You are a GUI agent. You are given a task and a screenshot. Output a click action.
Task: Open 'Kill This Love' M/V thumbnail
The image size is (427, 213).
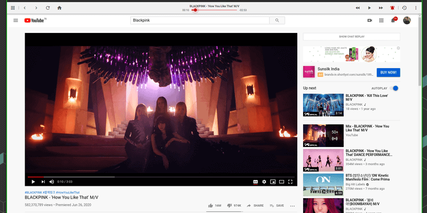click(323, 105)
